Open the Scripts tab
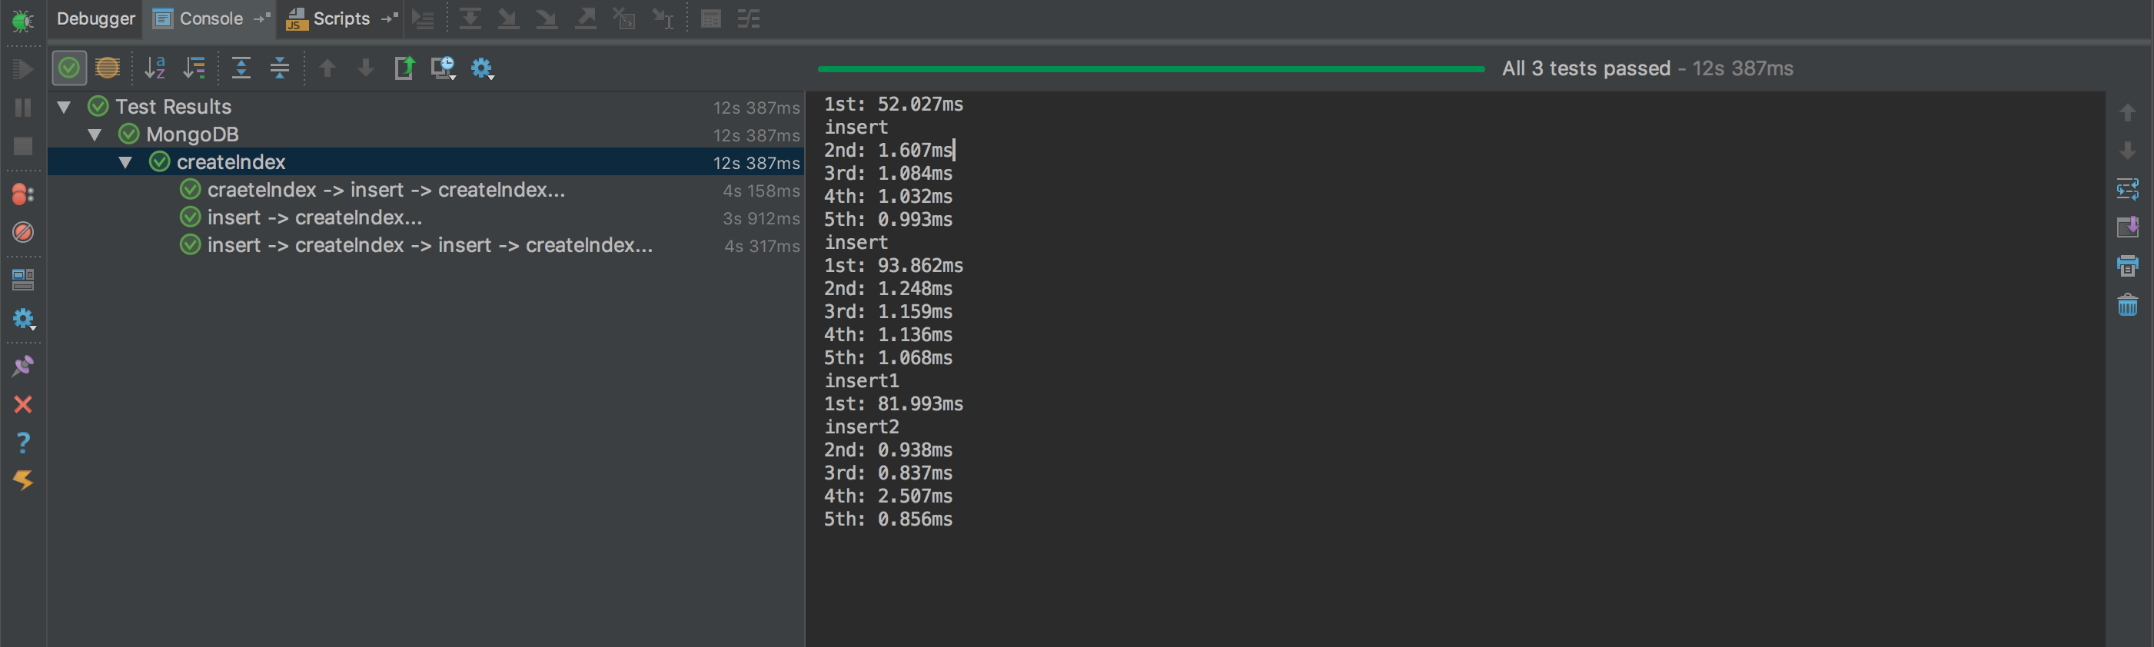This screenshot has height=647, width=2154. pyautogui.click(x=328, y=18)
